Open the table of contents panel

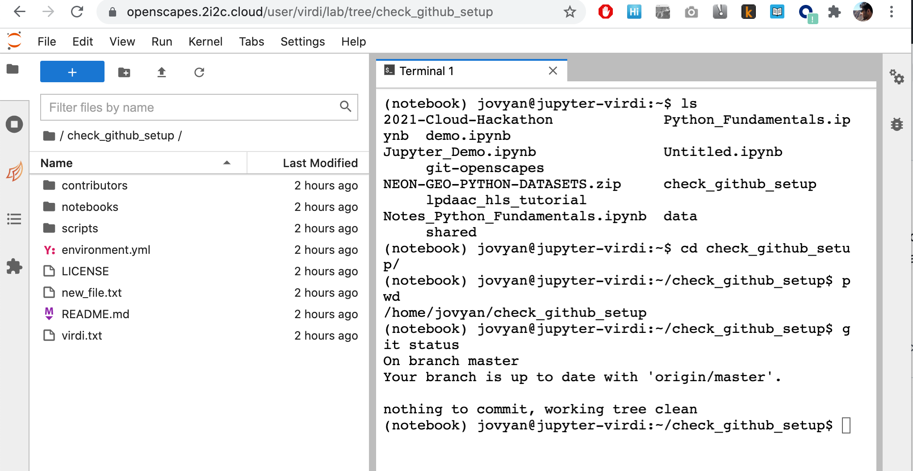pos(13,219)
